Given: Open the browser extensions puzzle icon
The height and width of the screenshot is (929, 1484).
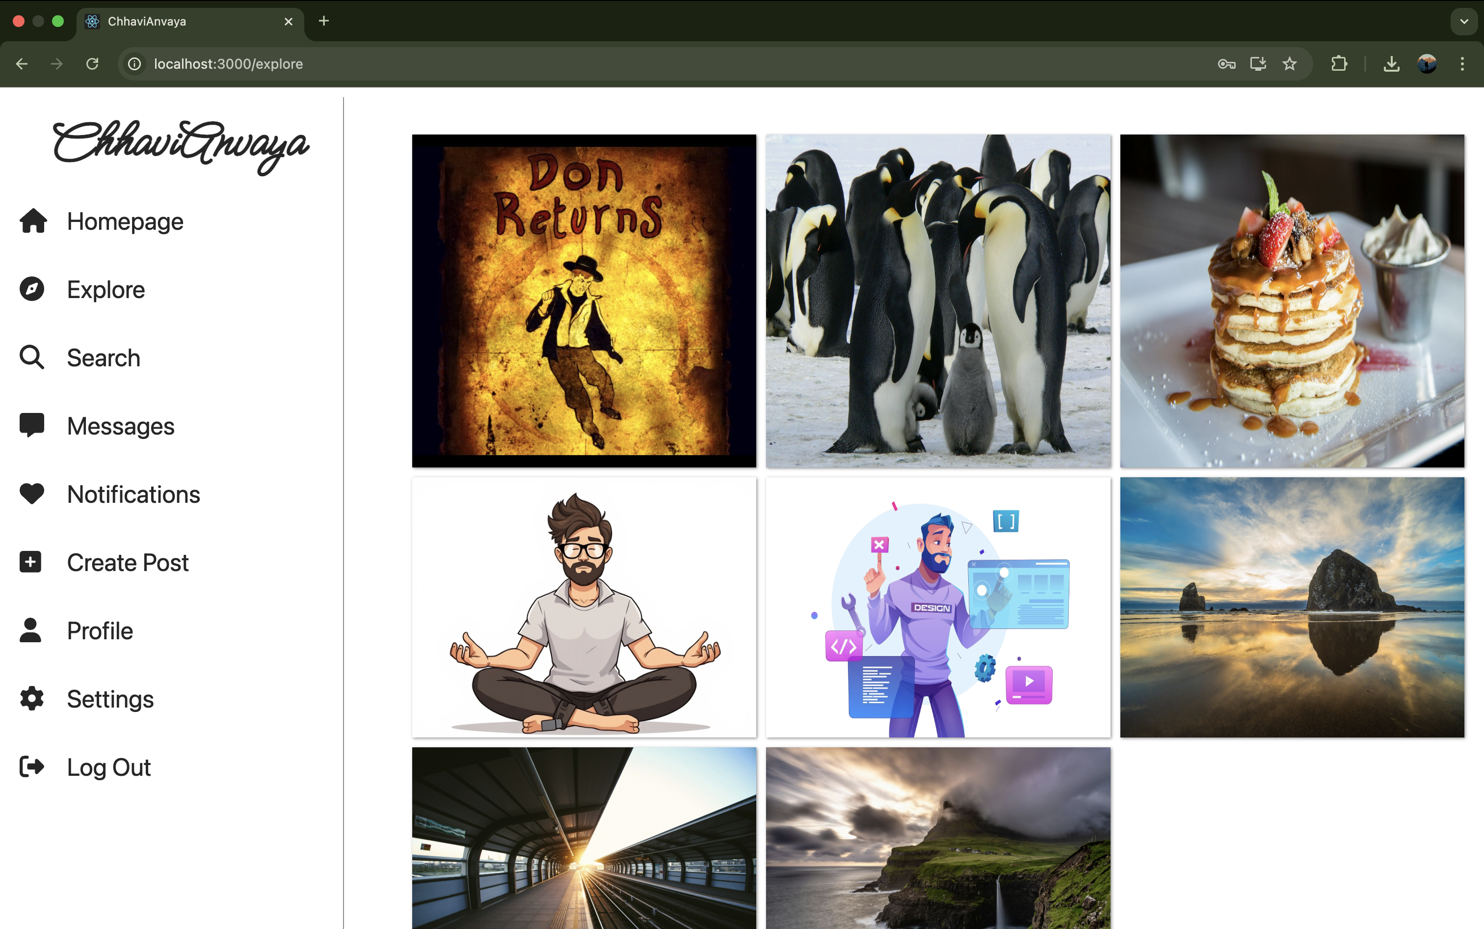Looking at the screenshot, I should (1339, 64).
